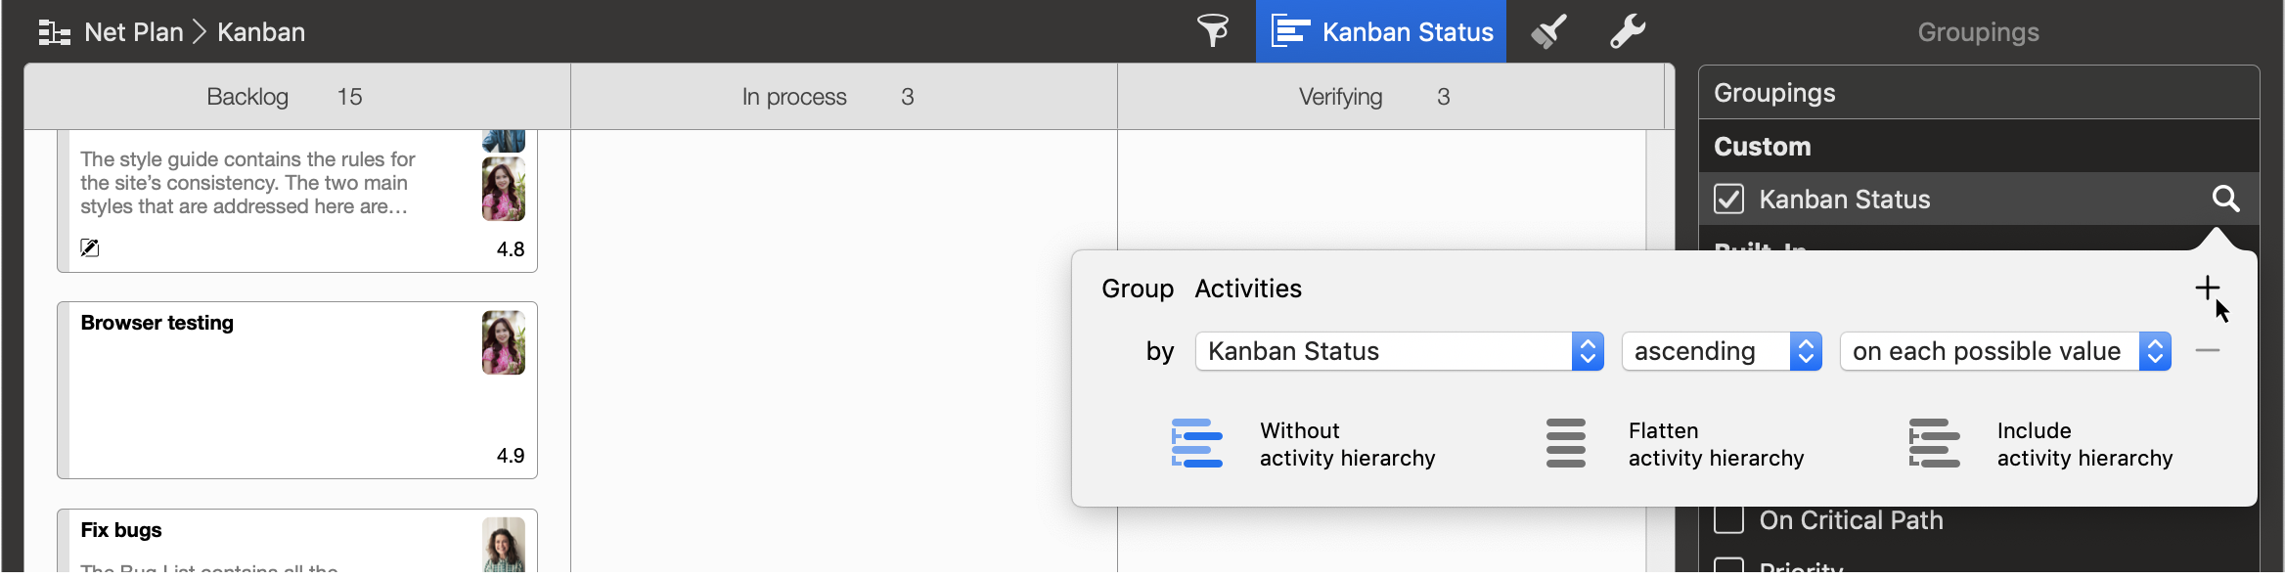Click the Net Plan project outline icon

(x=54, y=33)
